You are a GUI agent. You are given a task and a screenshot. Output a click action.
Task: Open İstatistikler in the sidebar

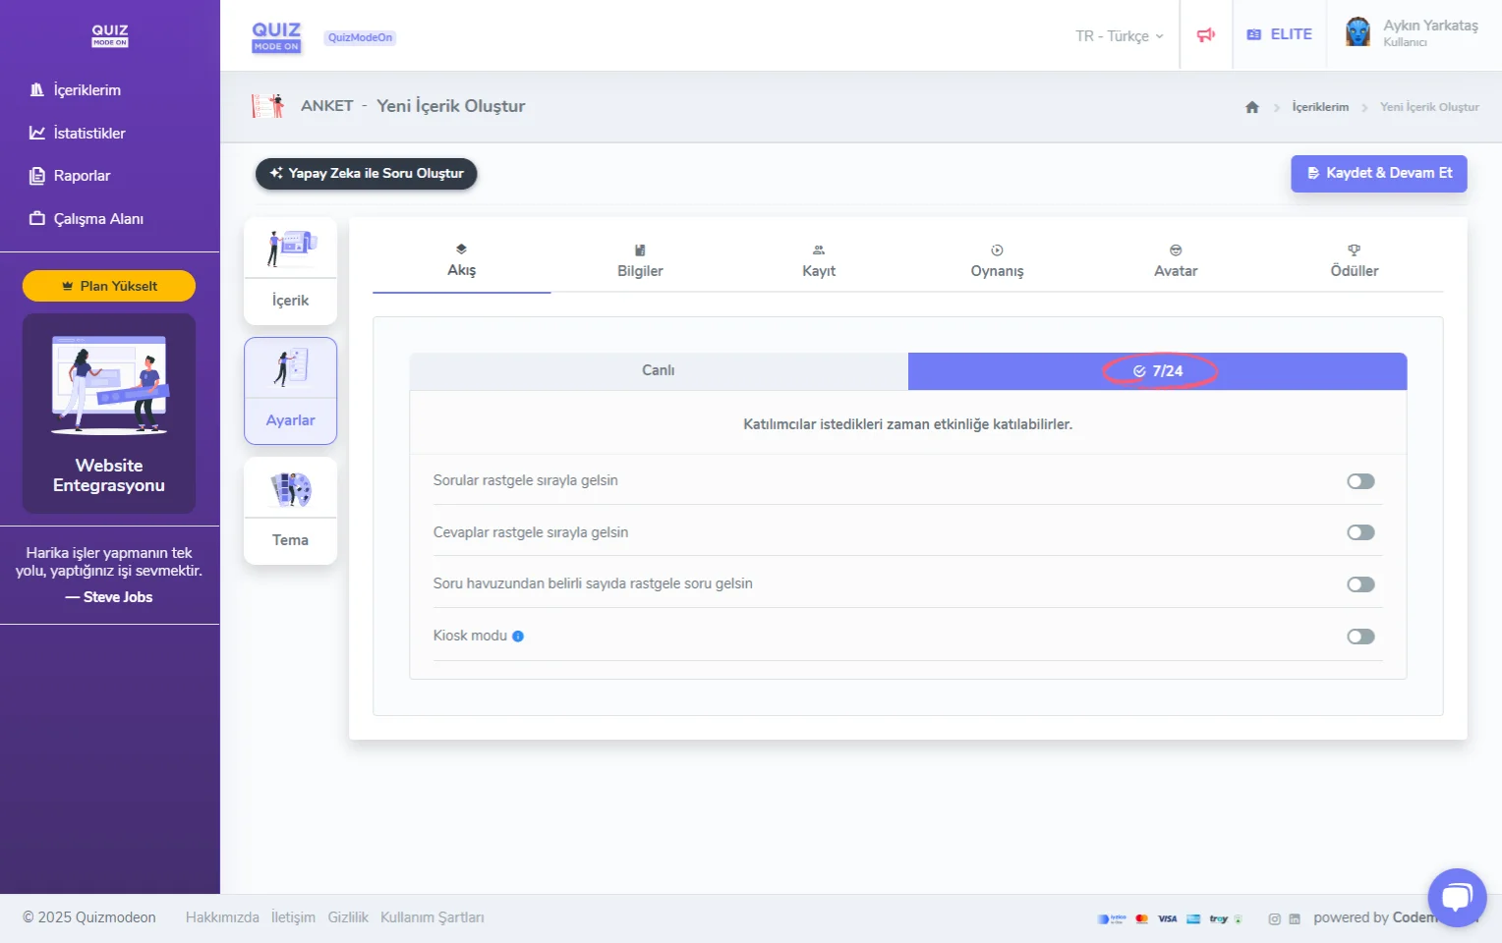tap(88, 133)
